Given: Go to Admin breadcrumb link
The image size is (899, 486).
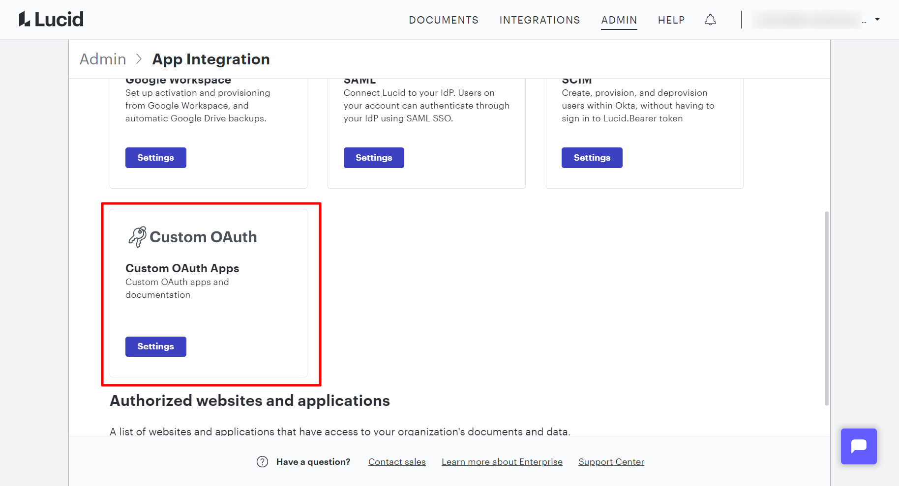Looking at the screenshot, I should (103, 59).
